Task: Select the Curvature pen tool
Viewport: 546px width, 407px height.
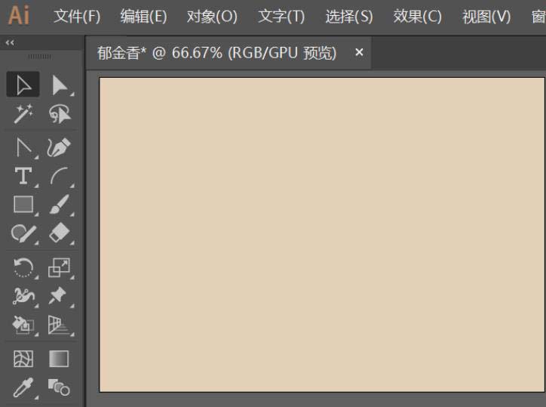Action: (59, 146)
